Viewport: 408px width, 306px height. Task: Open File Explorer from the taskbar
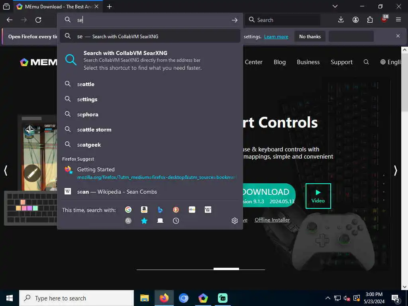[x=144, y=298]
